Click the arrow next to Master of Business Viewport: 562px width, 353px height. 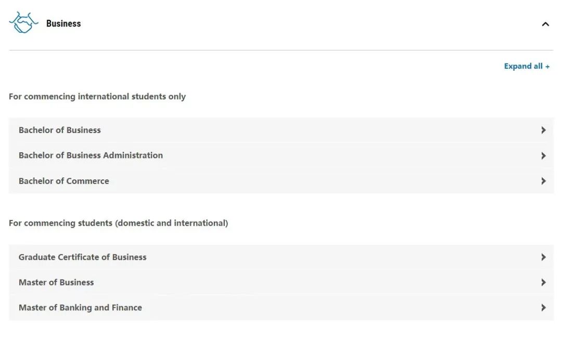tap(543, 282)
